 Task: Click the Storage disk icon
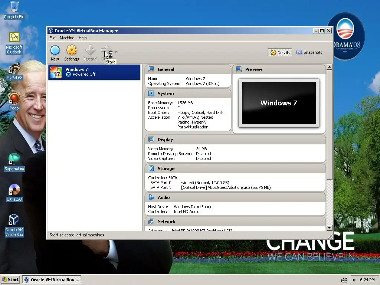tap(151, 168)
